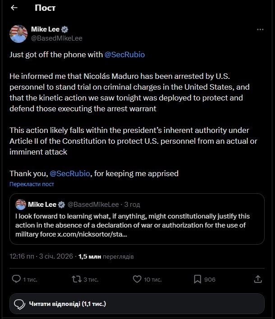Click the repost arrows icon
Viewport: 275px width, 319px height.
77,279
